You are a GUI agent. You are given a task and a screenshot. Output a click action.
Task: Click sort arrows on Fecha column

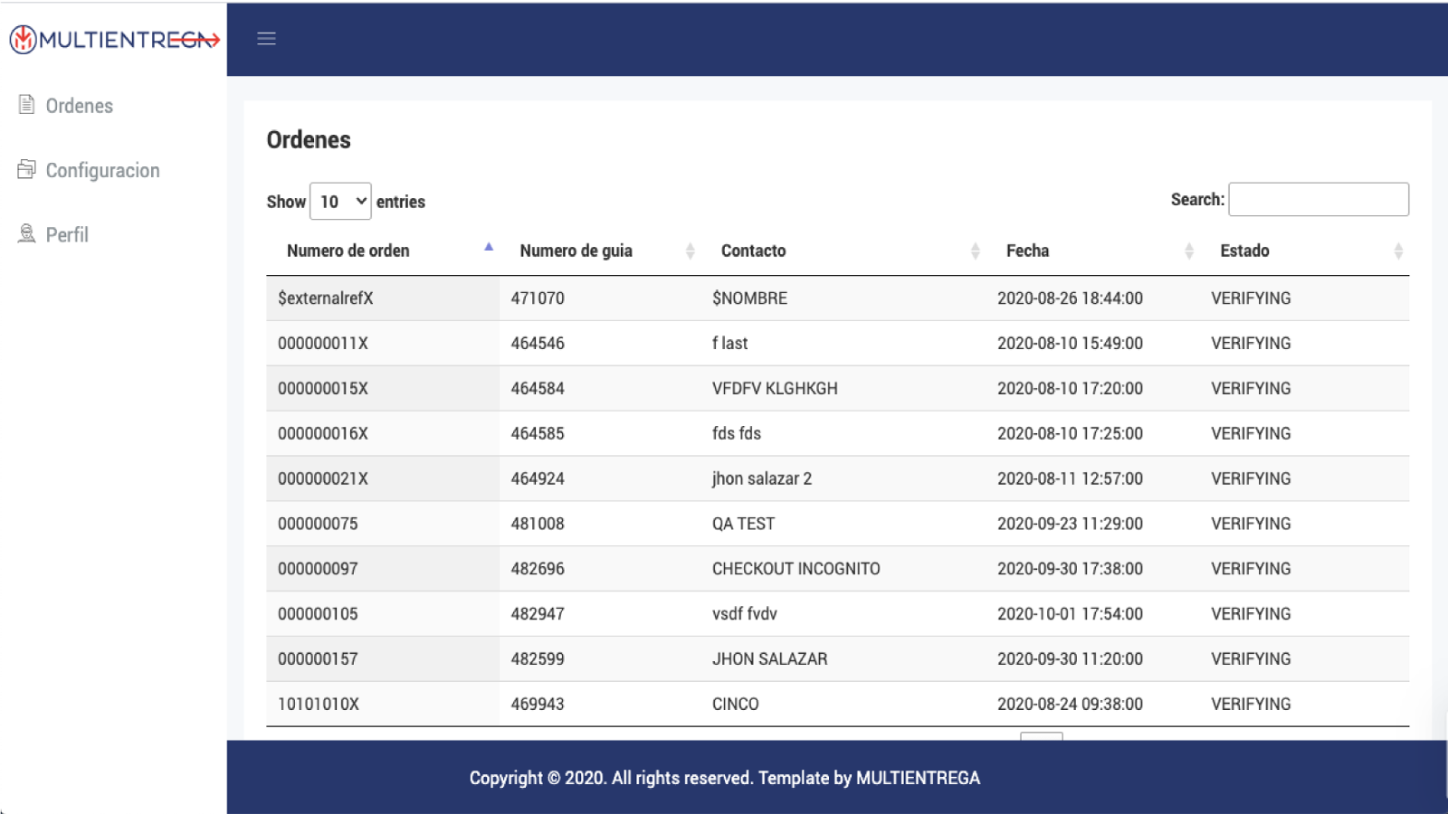[1189, 251]
